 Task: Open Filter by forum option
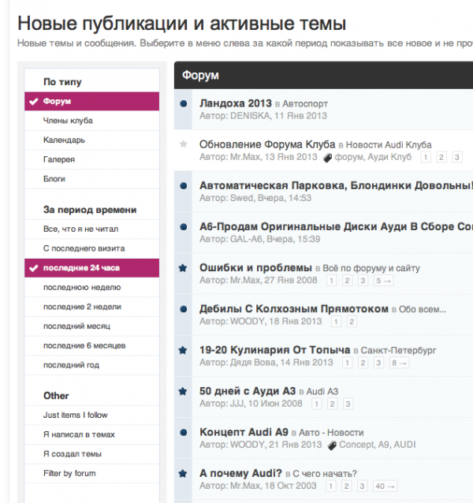[x=91, y=474]
